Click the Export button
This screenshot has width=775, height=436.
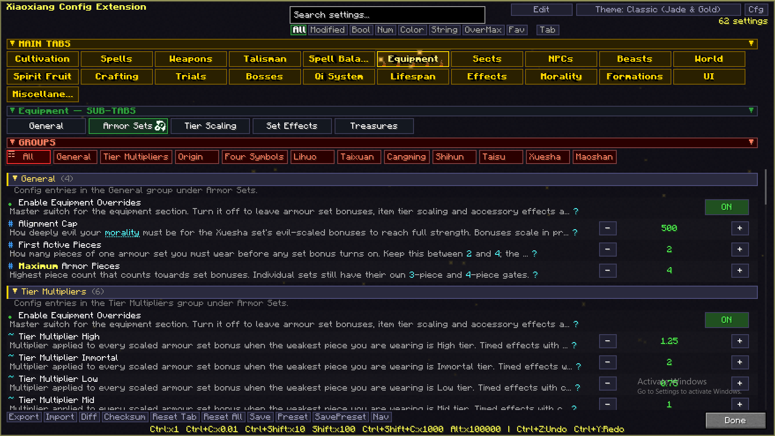24,417
